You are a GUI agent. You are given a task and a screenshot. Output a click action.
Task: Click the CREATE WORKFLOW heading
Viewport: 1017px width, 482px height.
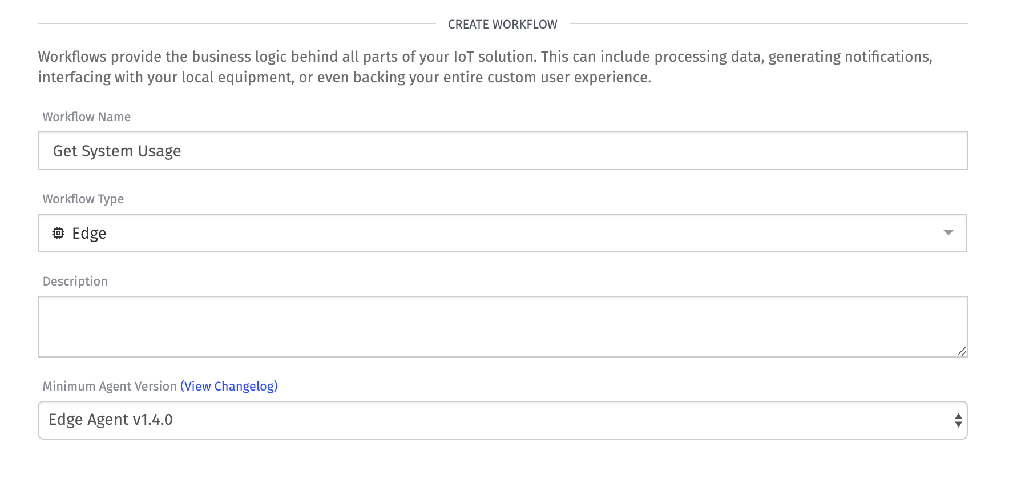click(503, 25)
